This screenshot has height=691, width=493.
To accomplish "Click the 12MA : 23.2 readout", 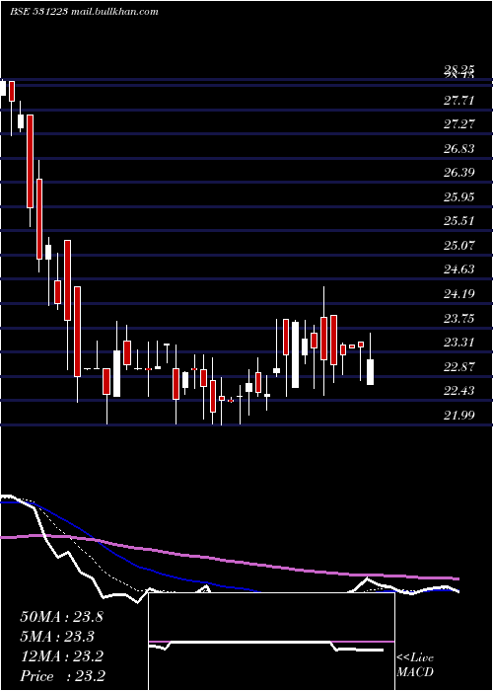I will 61,656.
